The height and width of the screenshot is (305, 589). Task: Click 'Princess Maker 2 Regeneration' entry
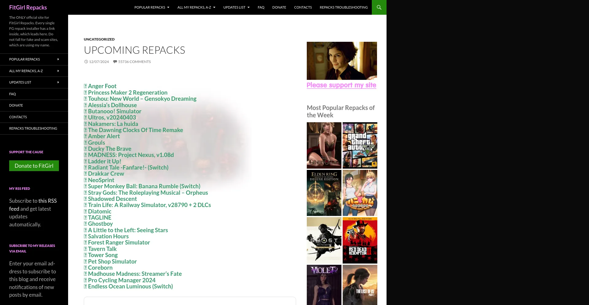pyautogui.click(x=128, y=92)
